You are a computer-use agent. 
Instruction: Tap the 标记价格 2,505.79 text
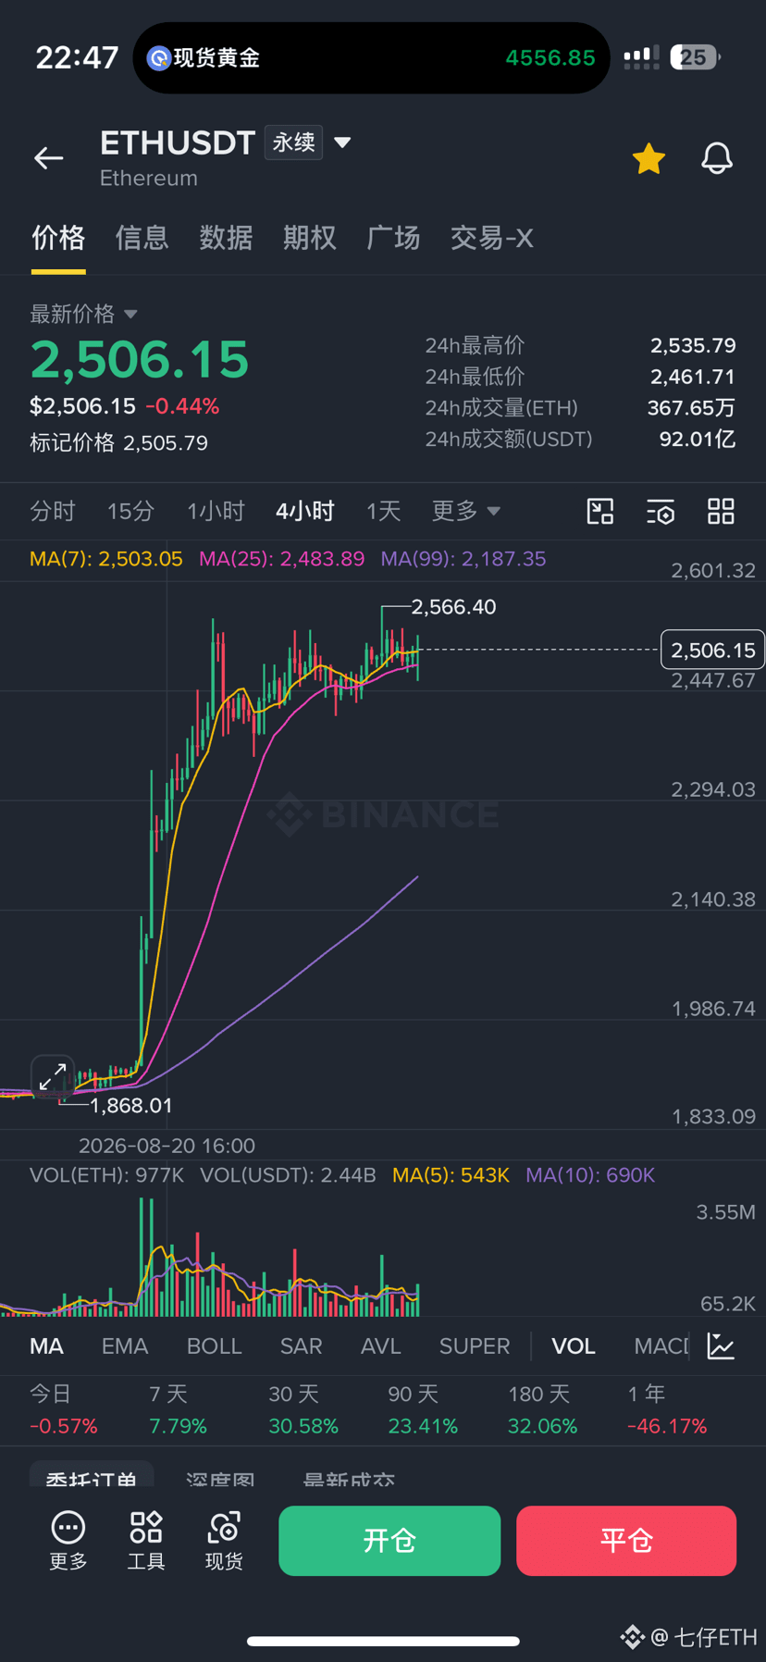tap(118, 443)
